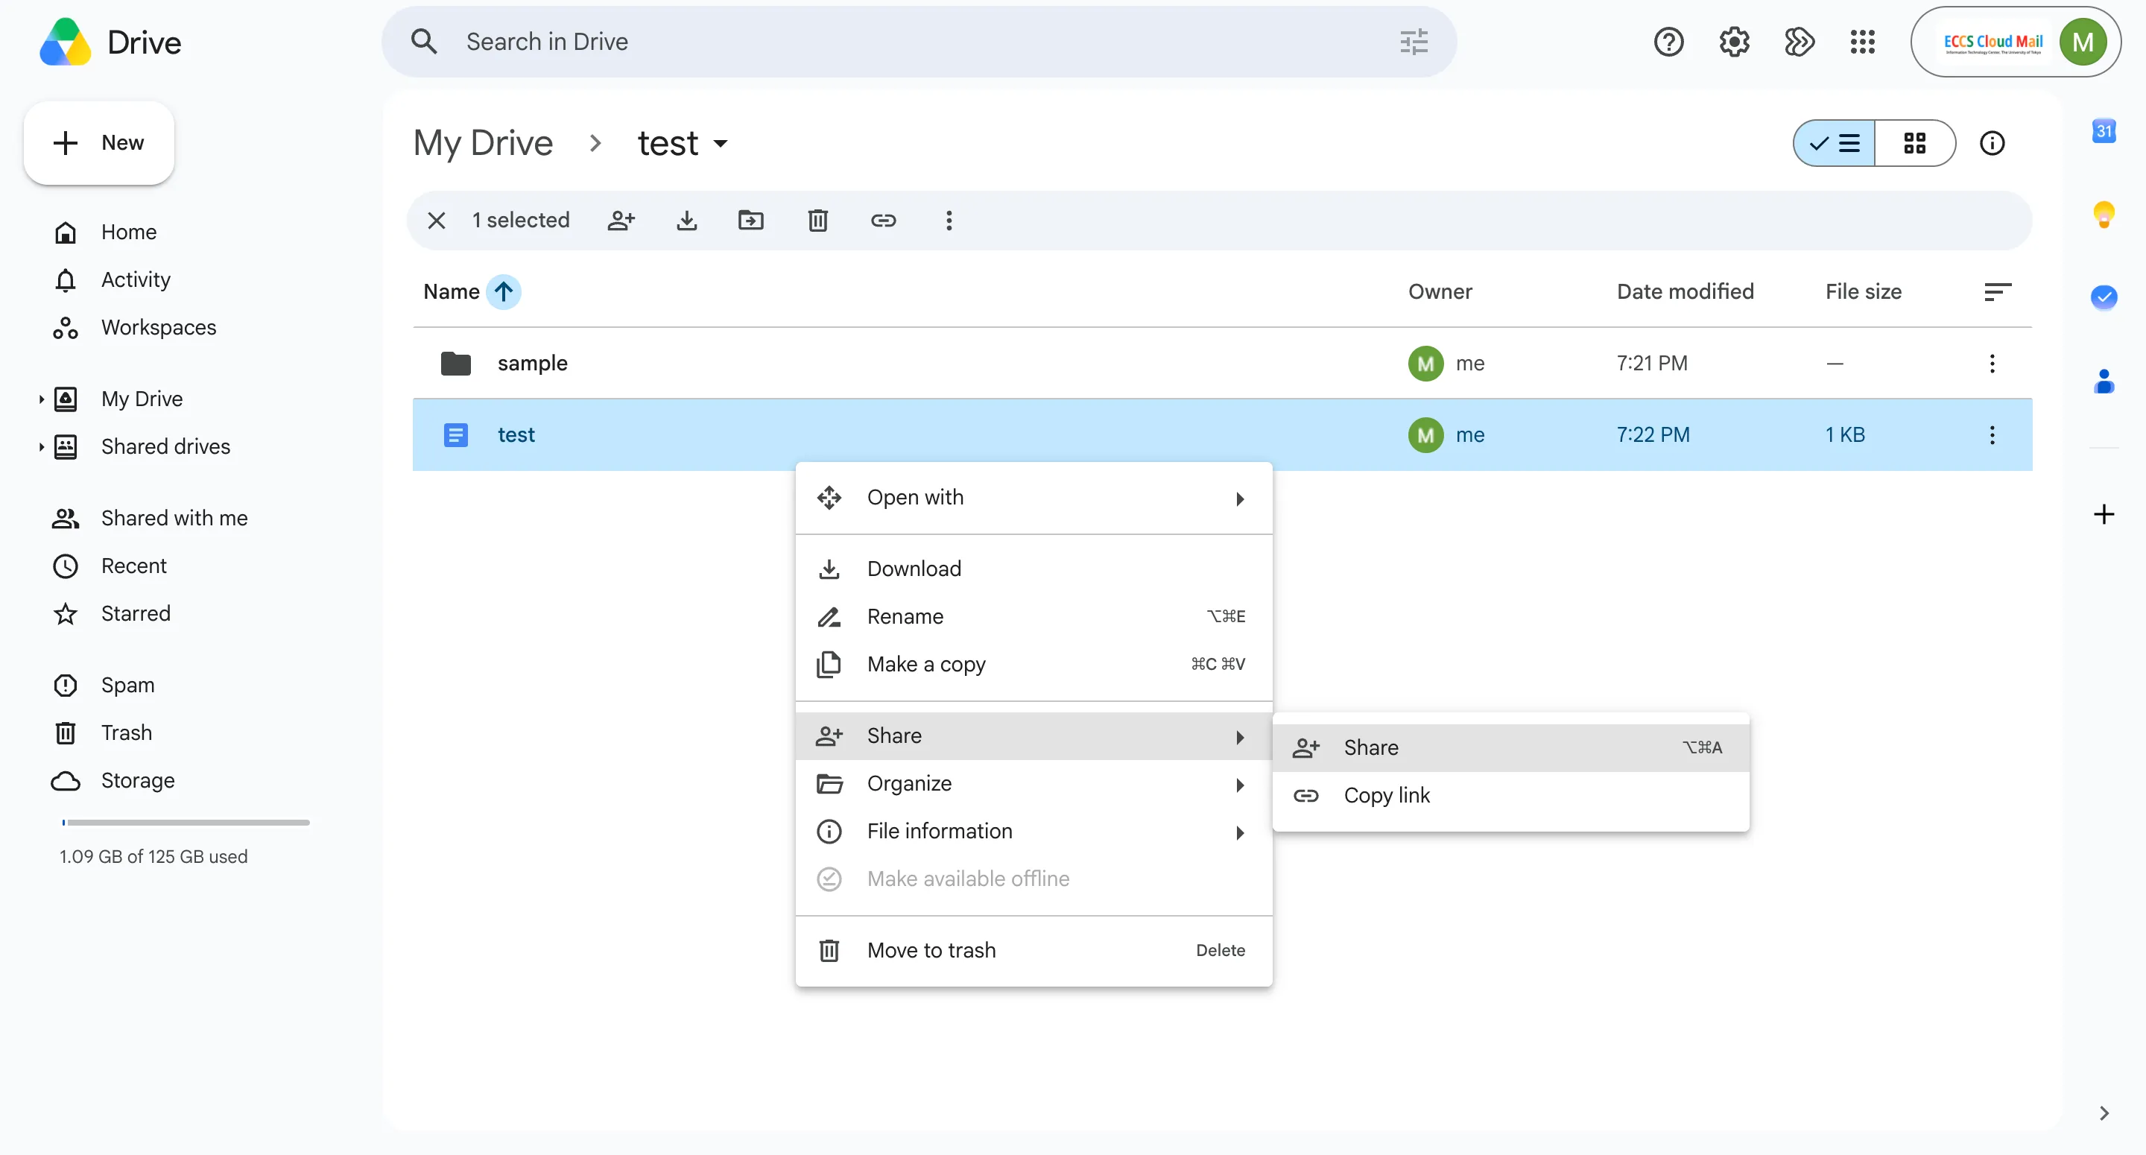The width and height of the screenshot is (2146, 1155).
Task: Open Google Keep side panel
Action: pyautogui.click(x=2104, y=214)
